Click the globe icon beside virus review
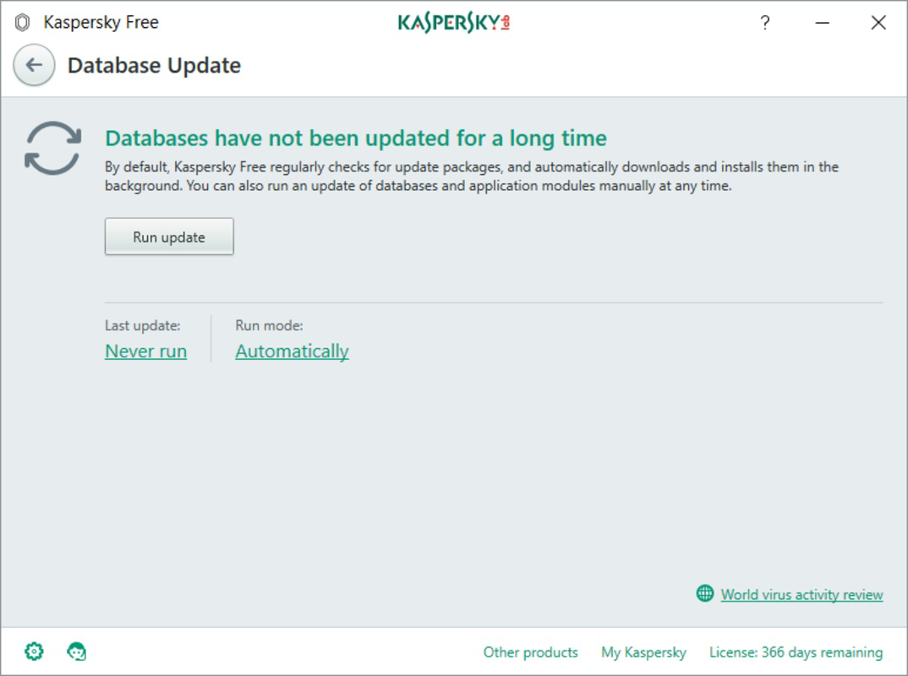Screen dimensions: 908x676 (x=705, y=593)
